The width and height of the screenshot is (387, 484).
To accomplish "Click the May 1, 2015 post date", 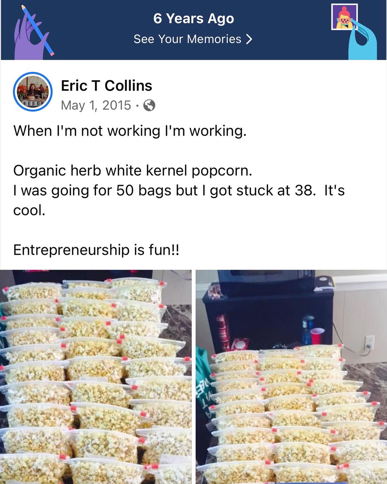I will (x=96, y=105).
